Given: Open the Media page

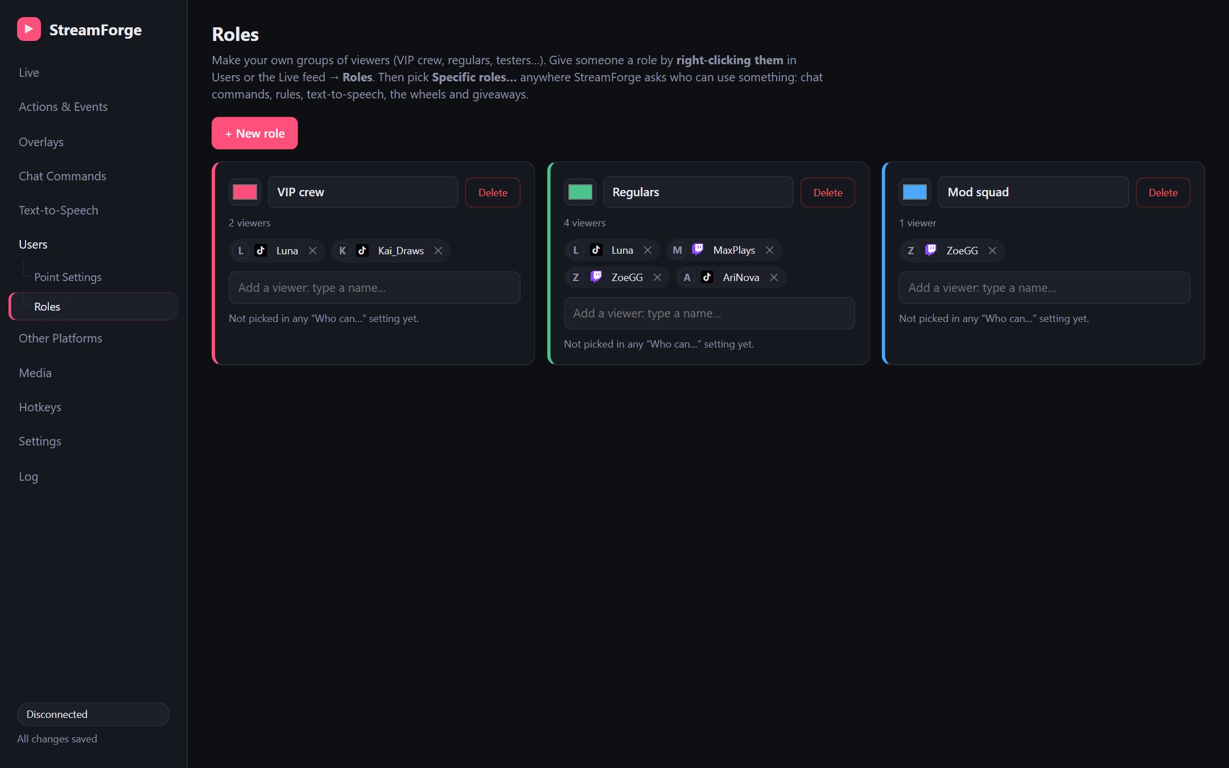Looking at the screenshot, I should coord(93,373).
